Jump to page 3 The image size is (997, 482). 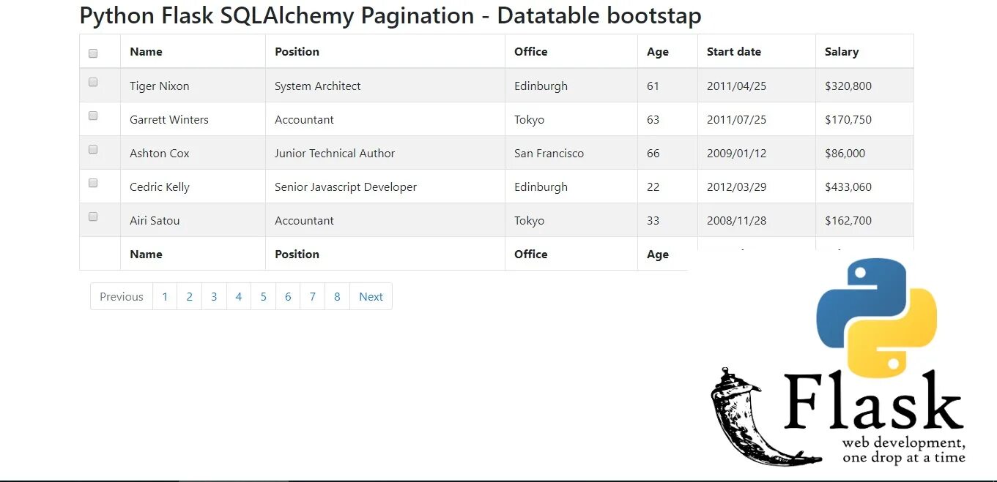point(214,296)
